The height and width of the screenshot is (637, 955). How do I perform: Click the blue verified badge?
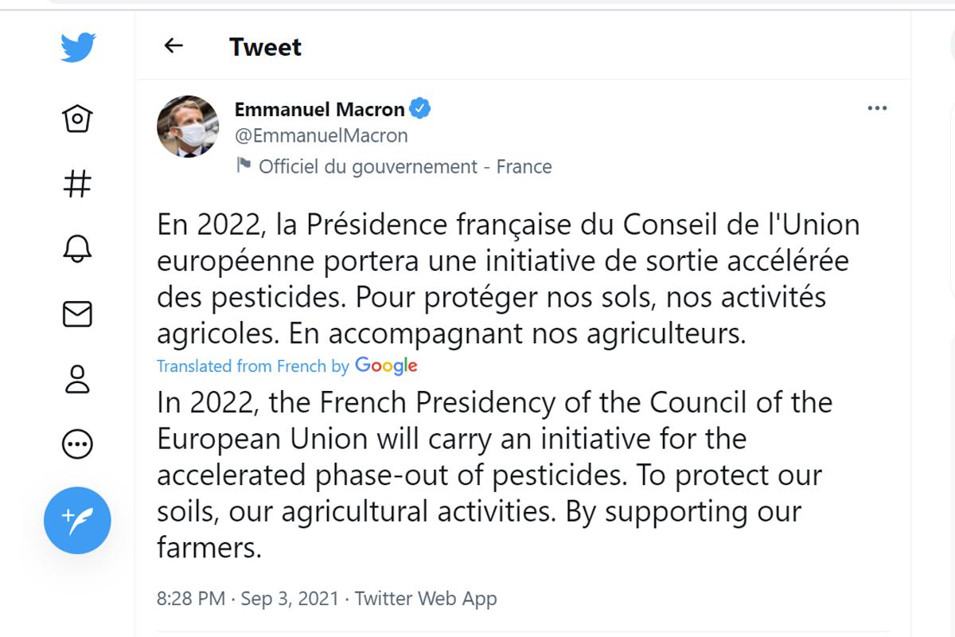420,109
